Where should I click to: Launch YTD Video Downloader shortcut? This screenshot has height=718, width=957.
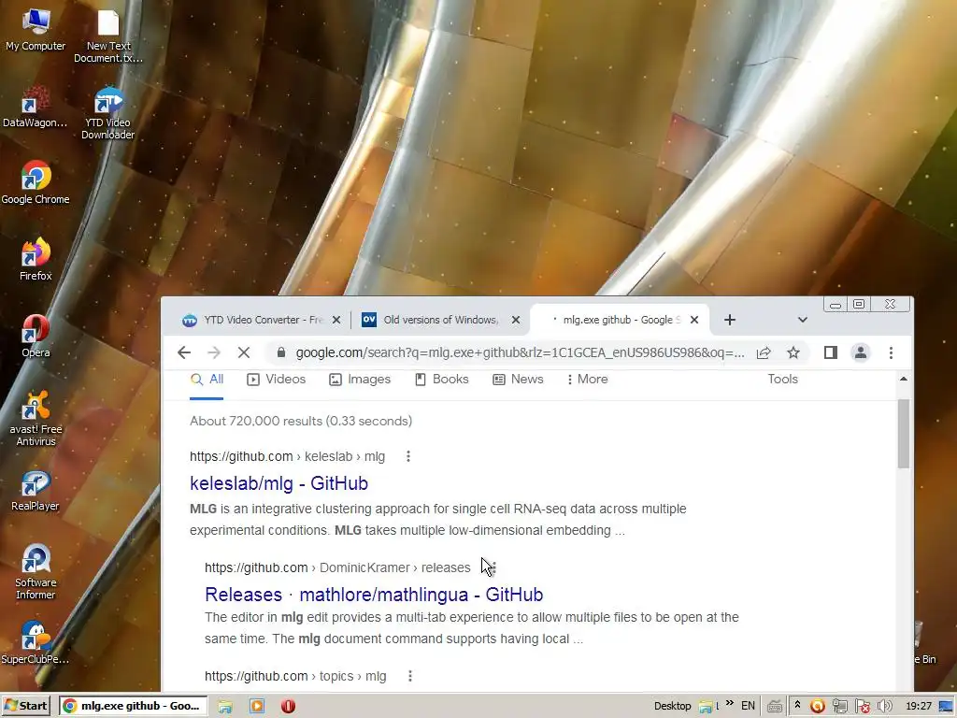point(108,113)
